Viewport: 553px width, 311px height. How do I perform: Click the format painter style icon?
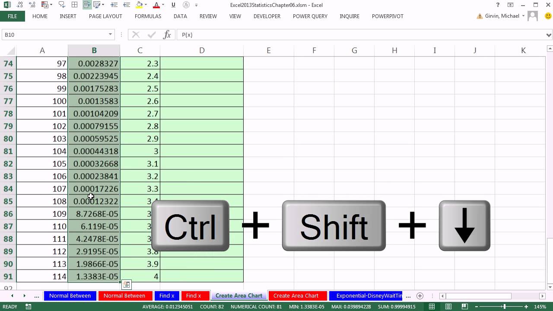[97, 5]
